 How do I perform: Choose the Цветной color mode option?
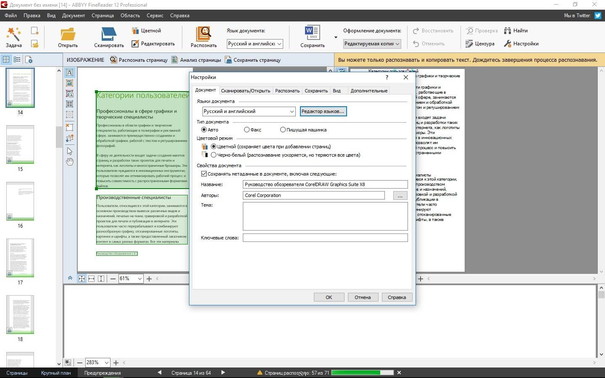coord(271,147)
